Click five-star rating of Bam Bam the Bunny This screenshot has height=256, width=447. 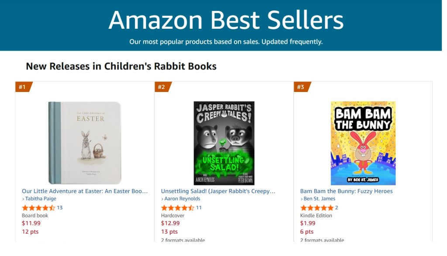317,208
